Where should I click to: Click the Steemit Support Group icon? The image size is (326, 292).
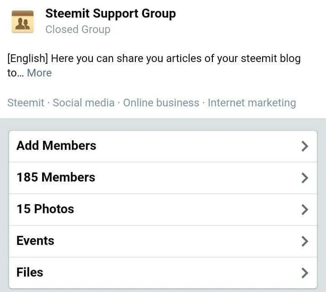pyautogui.click(x=23, y=22)
